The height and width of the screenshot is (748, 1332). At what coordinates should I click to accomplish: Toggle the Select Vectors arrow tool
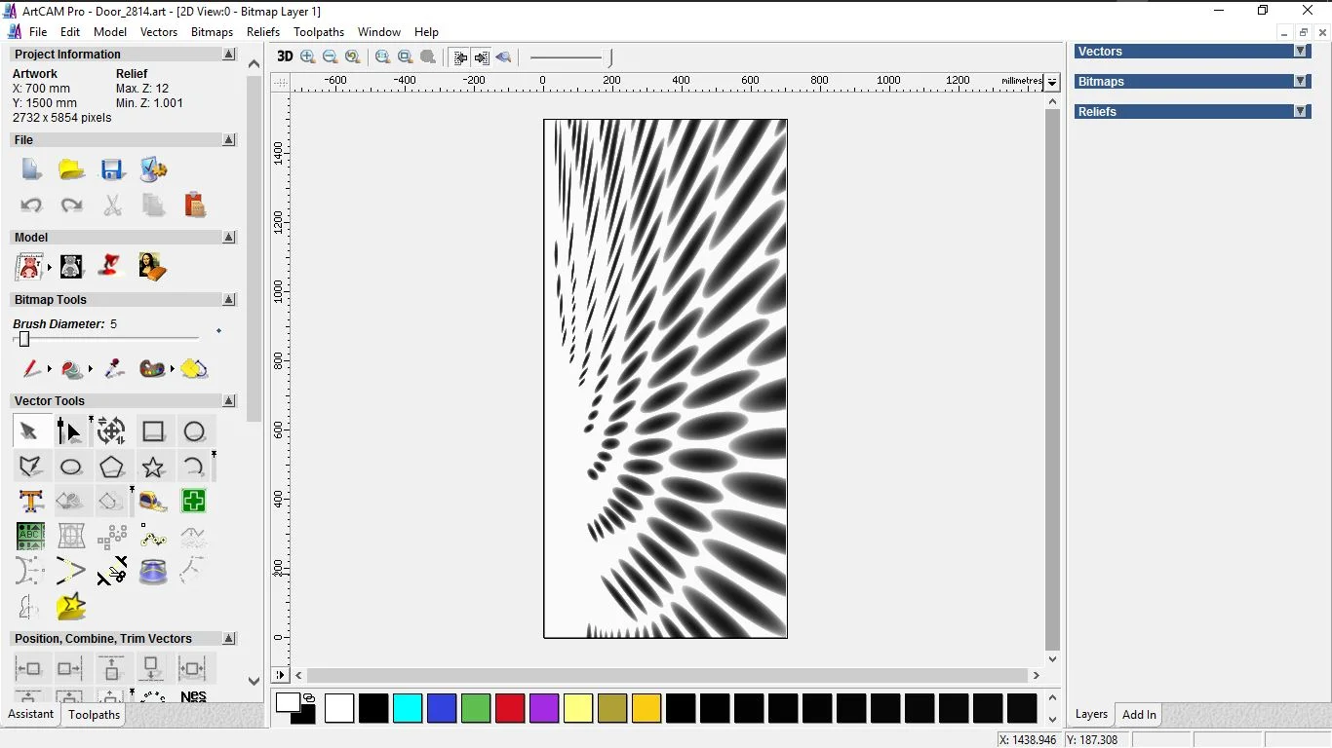coord(28,431)
